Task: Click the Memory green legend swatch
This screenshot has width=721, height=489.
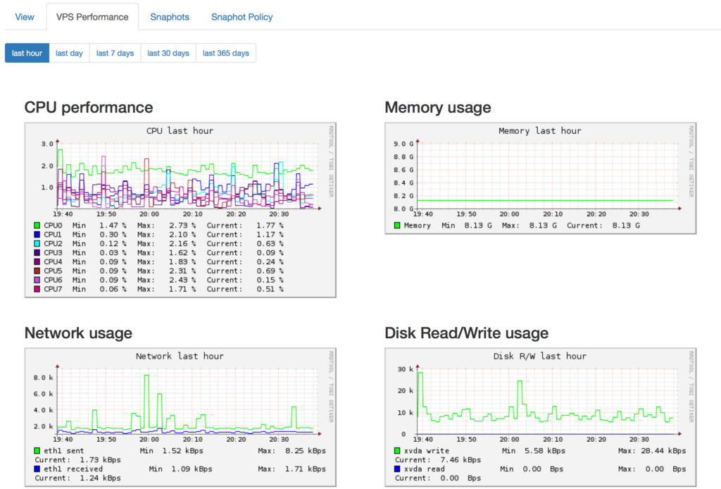Action: (397, 225)
